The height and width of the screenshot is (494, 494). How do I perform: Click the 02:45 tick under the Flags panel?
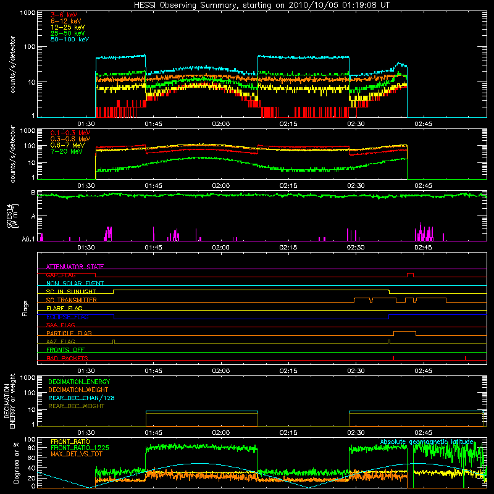tap(423, 371)
